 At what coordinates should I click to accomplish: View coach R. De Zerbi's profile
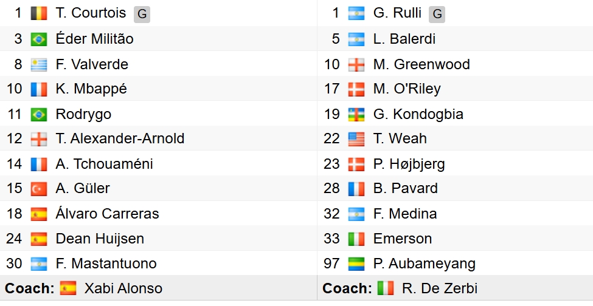440,288
